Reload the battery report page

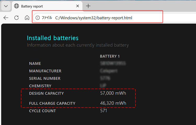click(x=16, y=18)
